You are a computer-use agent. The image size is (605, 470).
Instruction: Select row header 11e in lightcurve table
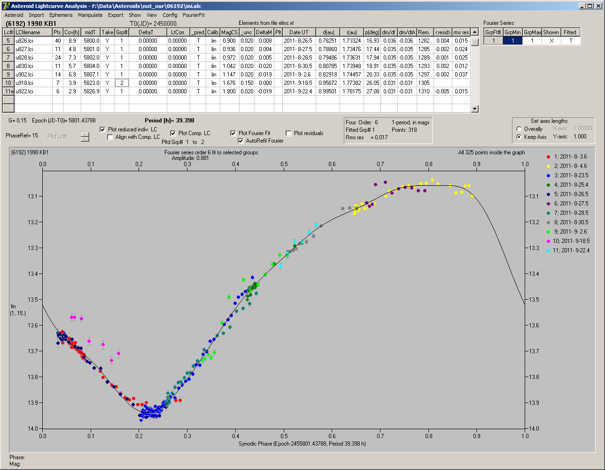[x=8, y=91]
